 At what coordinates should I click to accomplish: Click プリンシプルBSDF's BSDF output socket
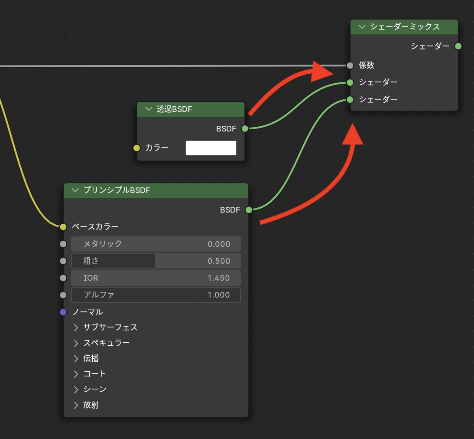pyautogui.click(x=248, y=210)
